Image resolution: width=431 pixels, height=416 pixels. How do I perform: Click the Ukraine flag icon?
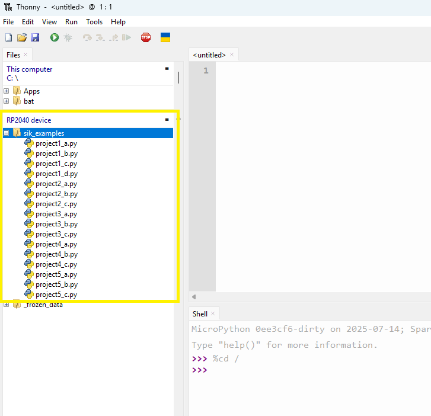click(x=165, y=37)
